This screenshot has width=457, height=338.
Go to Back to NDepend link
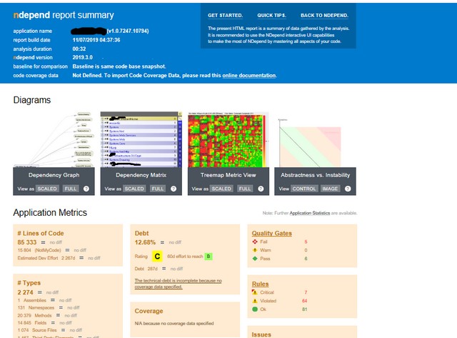324,16
